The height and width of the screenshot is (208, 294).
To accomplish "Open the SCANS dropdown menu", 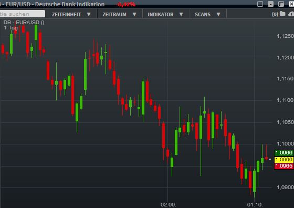I will pyautogui.click(x=208, y=14).
